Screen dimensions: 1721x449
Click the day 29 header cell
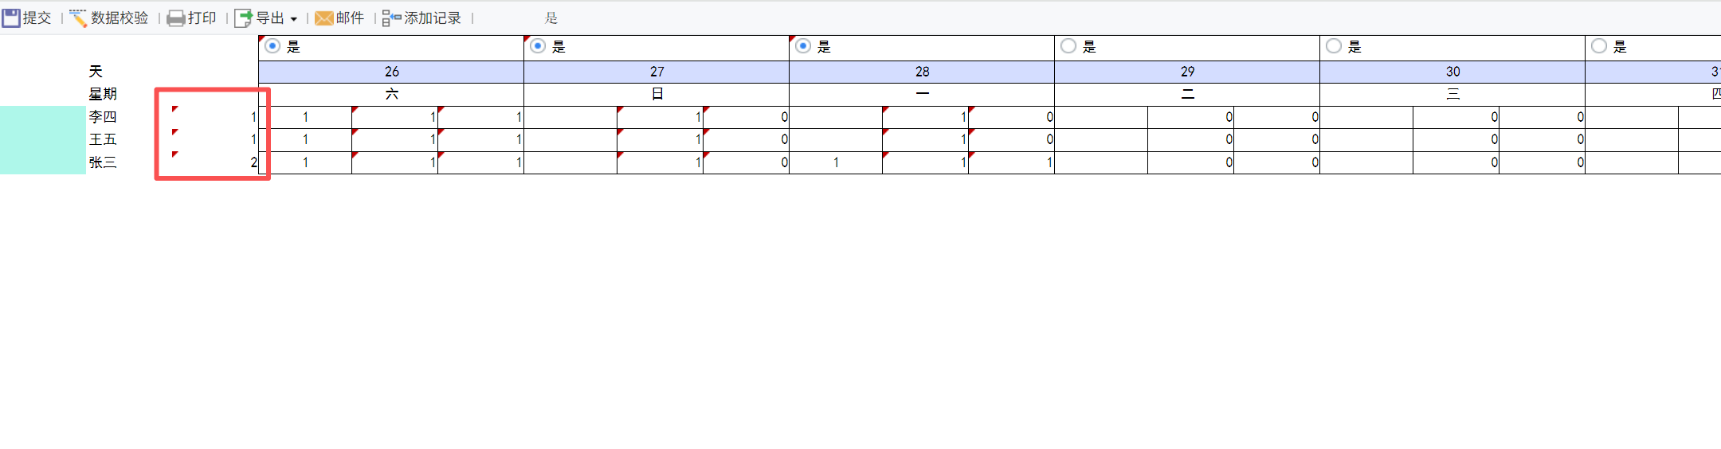tap(1187, 72)
